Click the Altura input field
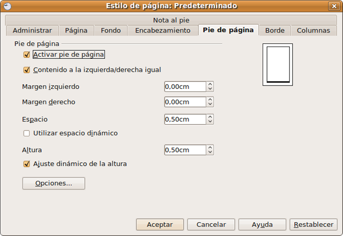 click(185, 150)
